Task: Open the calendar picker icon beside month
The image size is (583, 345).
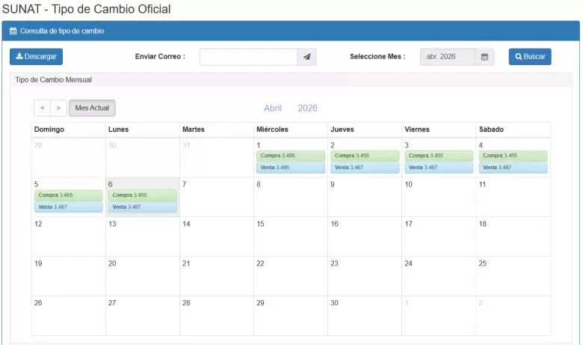Action: coord(484,57)
